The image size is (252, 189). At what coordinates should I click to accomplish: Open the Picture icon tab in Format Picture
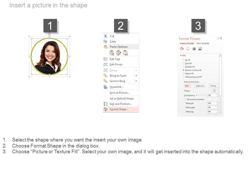point(200,49)
